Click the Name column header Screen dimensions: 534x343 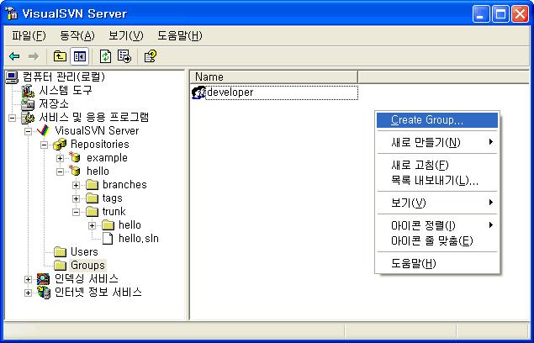pyautogui.click(x=209, y=77)
